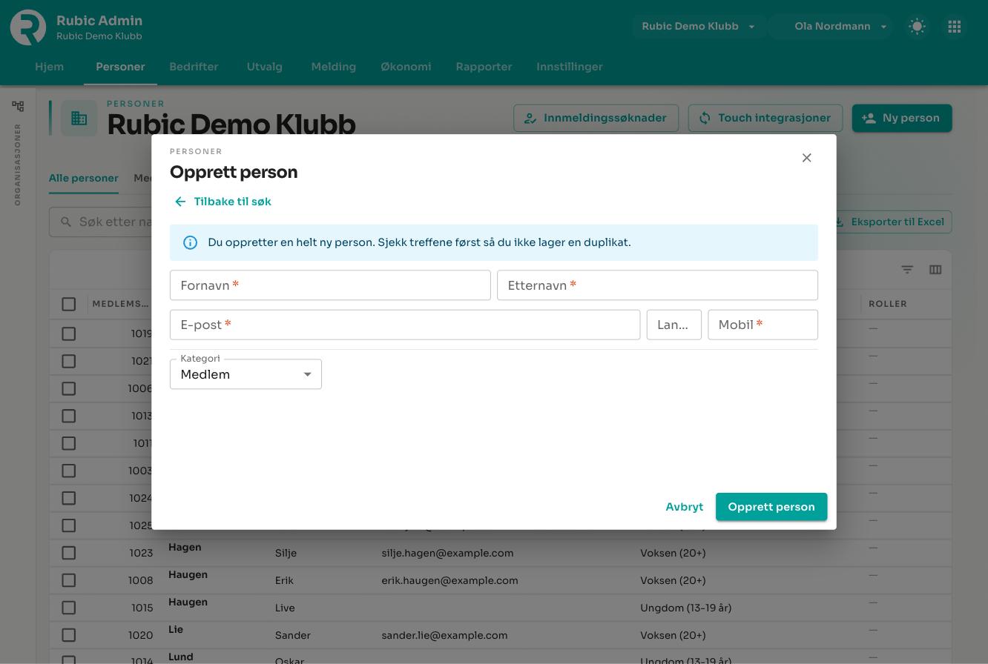Close the Opprett person dialog with X

pos(807,158)
